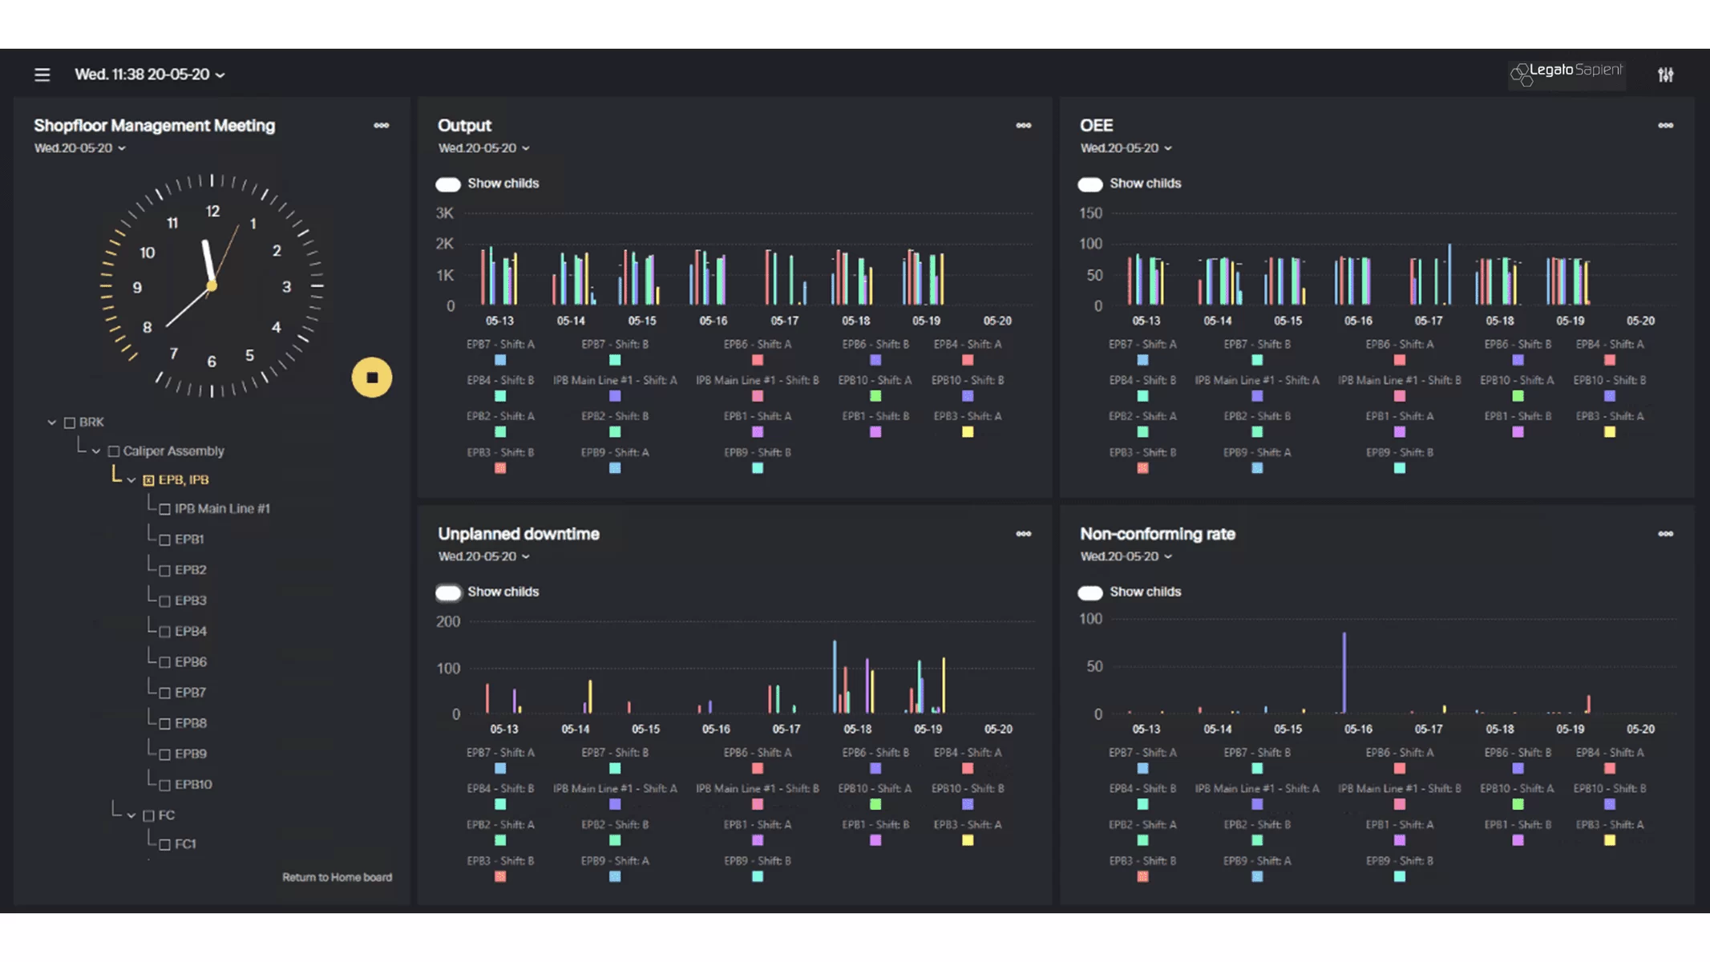Click the stop button on the clock
Screen dimensions: 1710x962
point(371,376)
